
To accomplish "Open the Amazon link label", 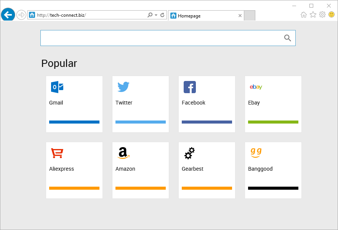I will [125, 169].
